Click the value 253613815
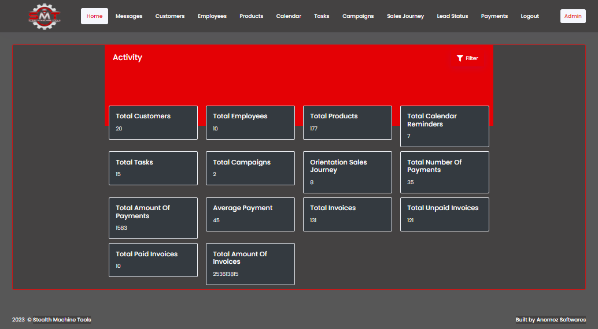The image size is (598, 329). point(226,274)
